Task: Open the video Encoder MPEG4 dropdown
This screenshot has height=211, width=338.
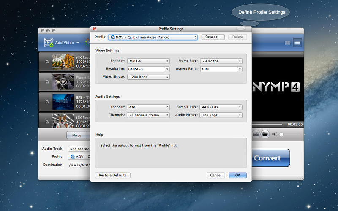Action: pos(148,61)
